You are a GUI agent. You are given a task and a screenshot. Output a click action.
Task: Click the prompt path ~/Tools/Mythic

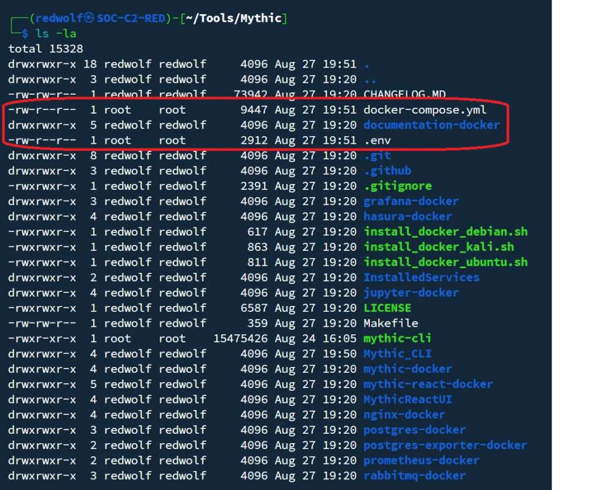coord(234,18)
